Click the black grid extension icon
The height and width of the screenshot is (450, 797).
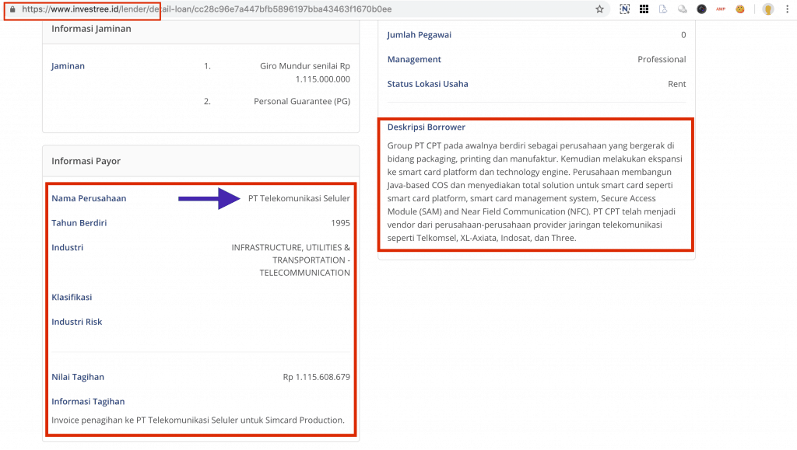(644, 9)
